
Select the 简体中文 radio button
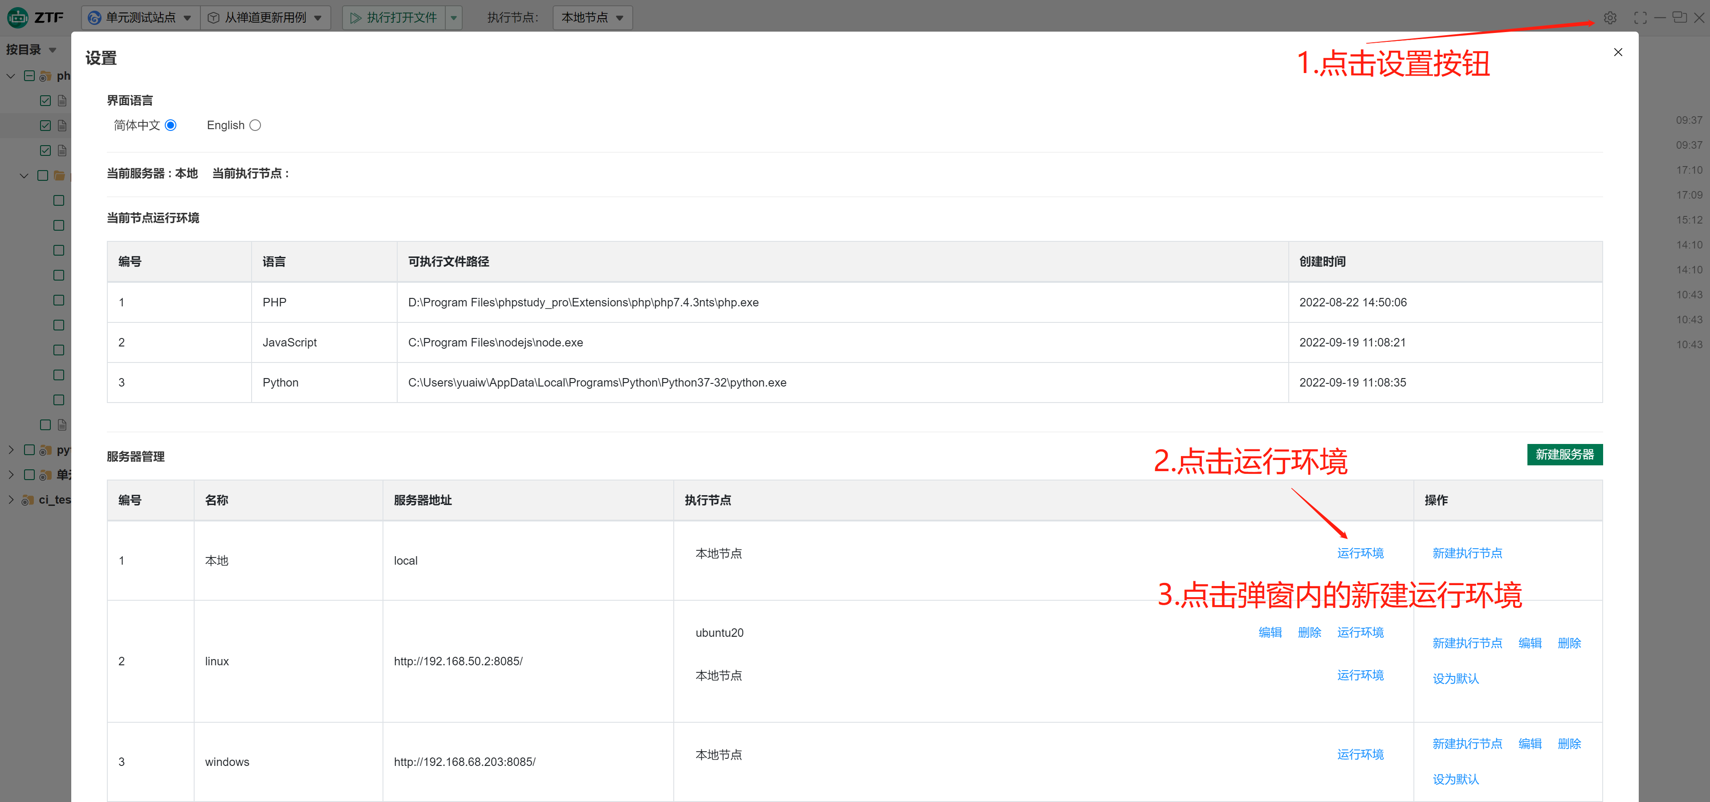point(171,126)
